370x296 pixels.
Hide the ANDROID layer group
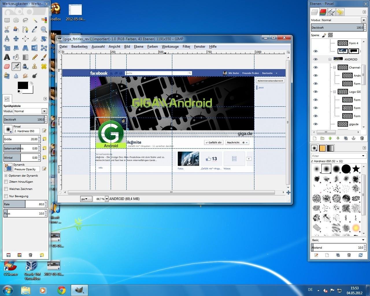coord(315,59)
